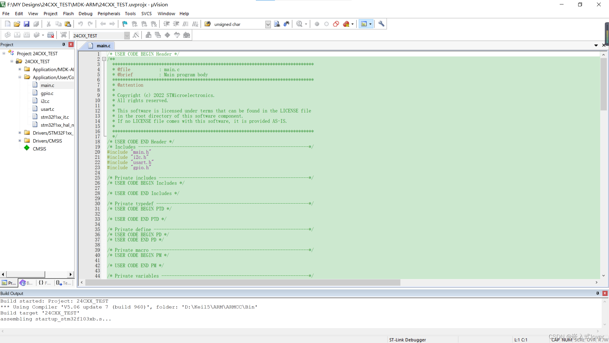This screenshot has height=343, width=609.
Task: Select stm32f1xx_it.c in the project tree
Action: coord(55,117)
